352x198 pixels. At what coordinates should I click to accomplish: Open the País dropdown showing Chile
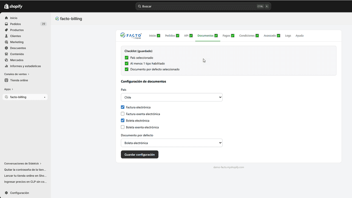pos(172,97)
